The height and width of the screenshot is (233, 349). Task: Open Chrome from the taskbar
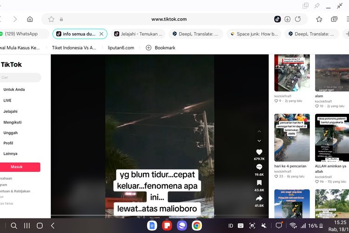(x=197, y=226)
